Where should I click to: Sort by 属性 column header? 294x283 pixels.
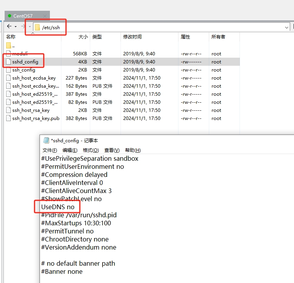pyautogui.click(x=185, y=37)
